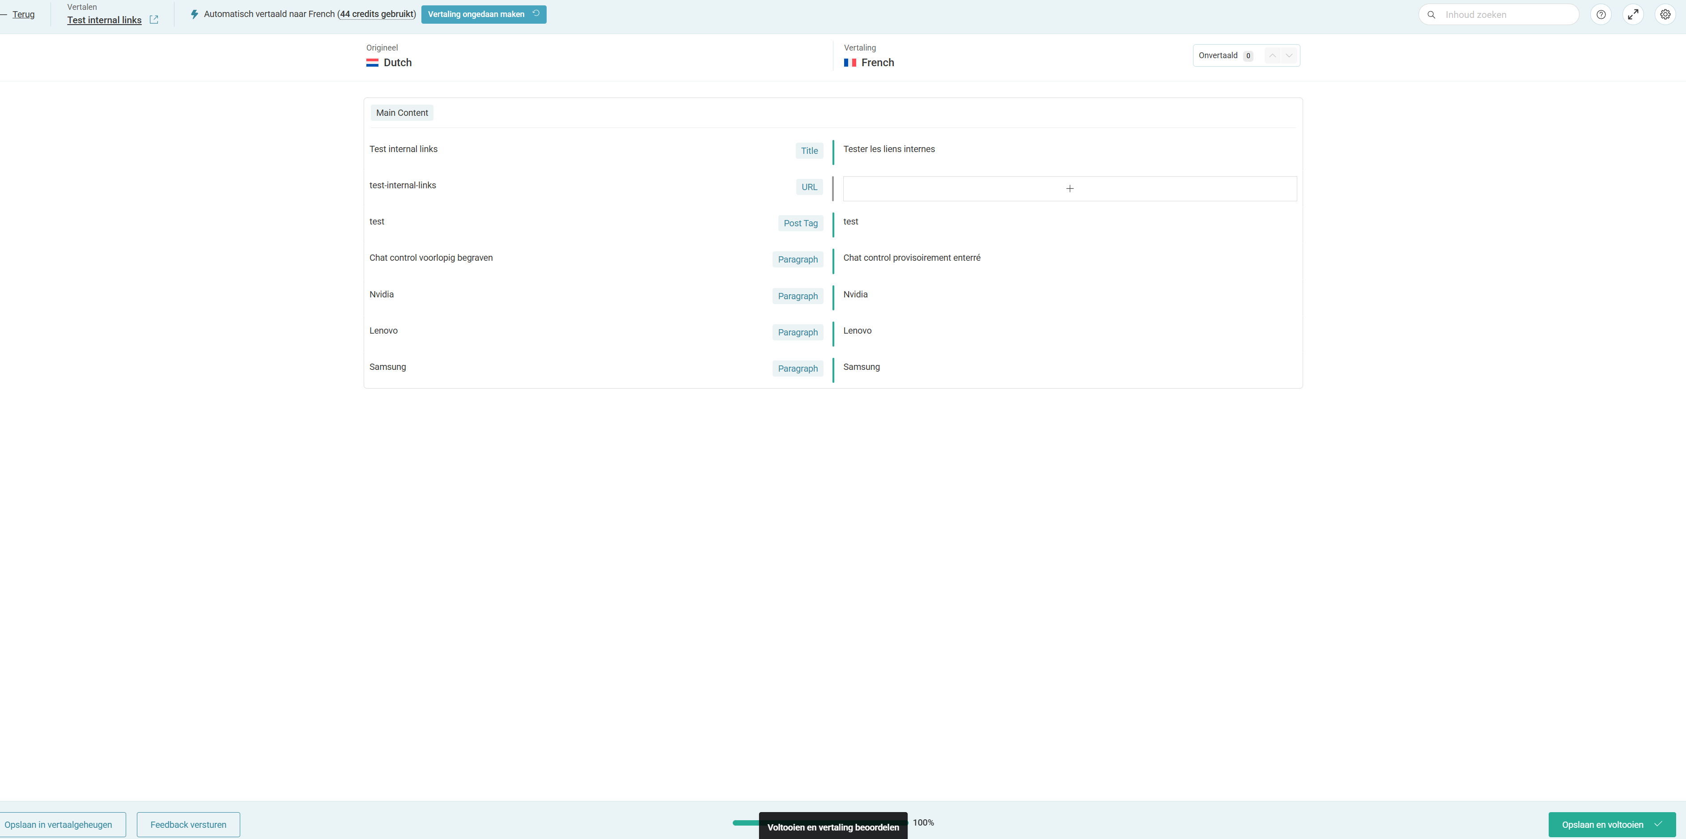Click the plus icon in URL field
Screen dimensions: 1686x839
1070,188
